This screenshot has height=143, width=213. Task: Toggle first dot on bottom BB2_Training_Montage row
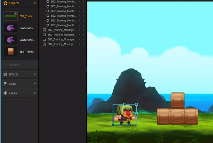click(80, 44)
